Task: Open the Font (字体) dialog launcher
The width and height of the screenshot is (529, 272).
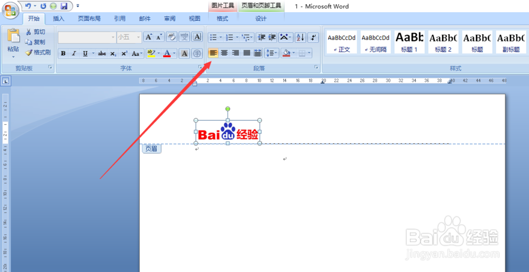Action: pos(200,67)
